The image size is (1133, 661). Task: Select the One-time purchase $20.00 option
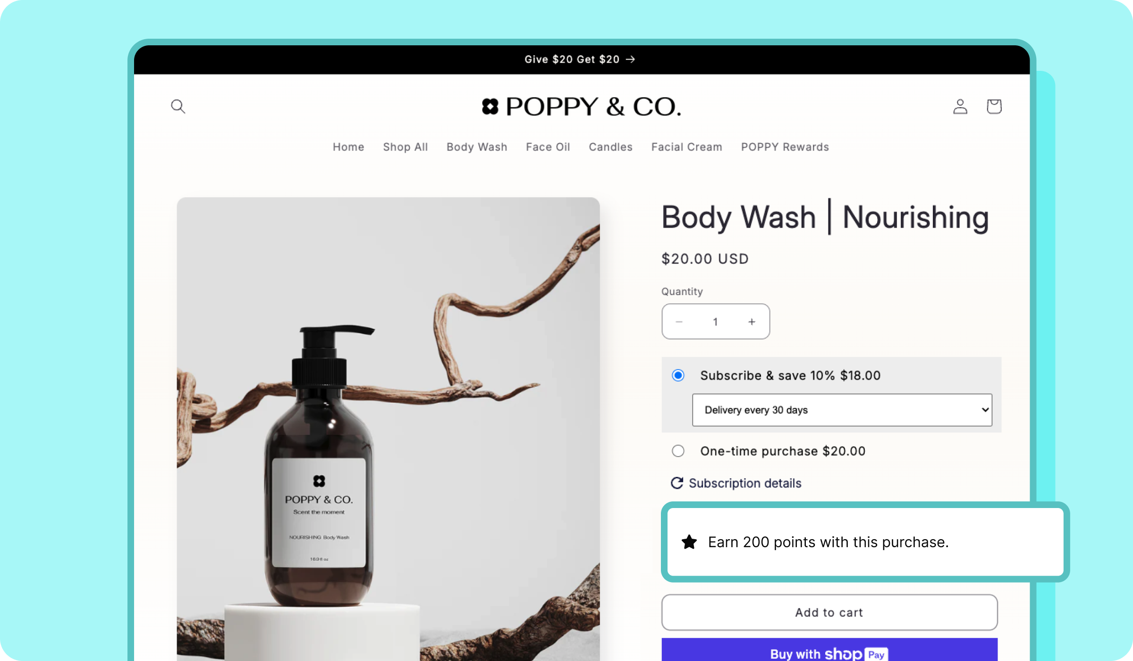[x=678, y=451]
